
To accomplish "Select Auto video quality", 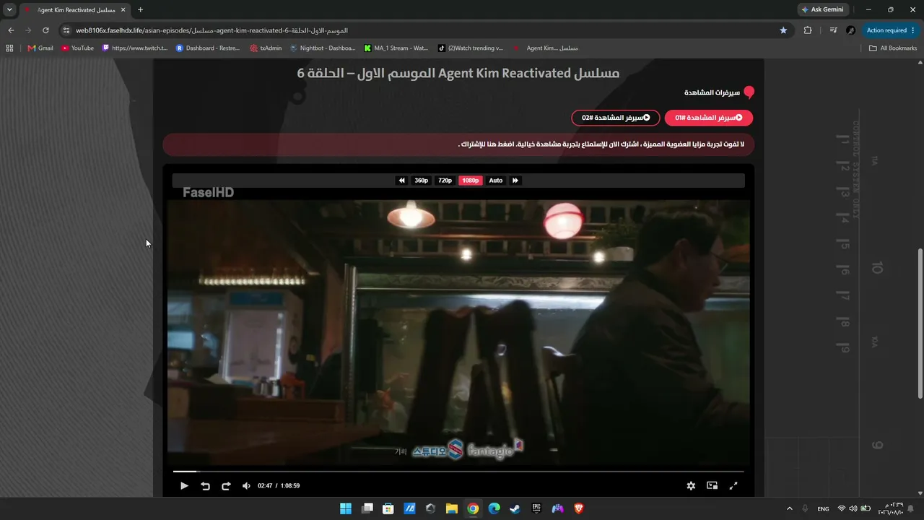I will pyautogui.click(x=496, y=181).
